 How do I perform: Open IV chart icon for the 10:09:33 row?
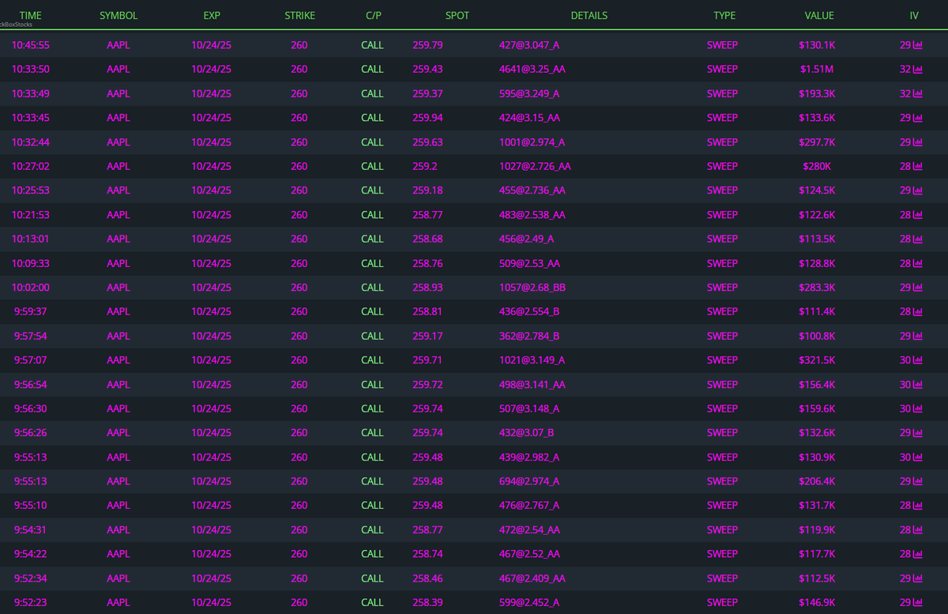(x=918, y=263)
